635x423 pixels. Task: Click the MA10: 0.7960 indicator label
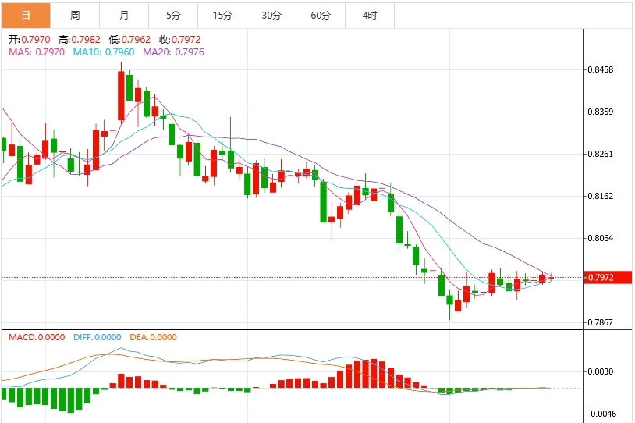[104, 52]
